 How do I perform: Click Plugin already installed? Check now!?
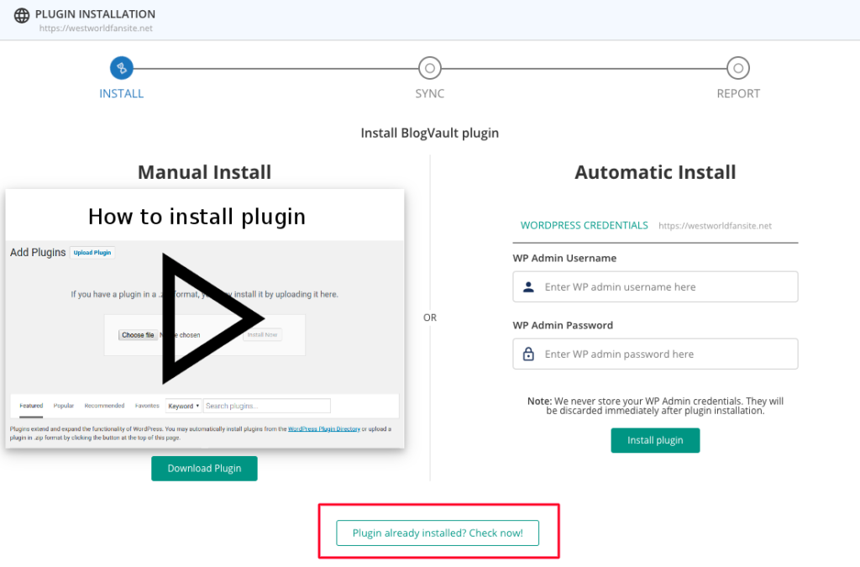click(438, 533)
